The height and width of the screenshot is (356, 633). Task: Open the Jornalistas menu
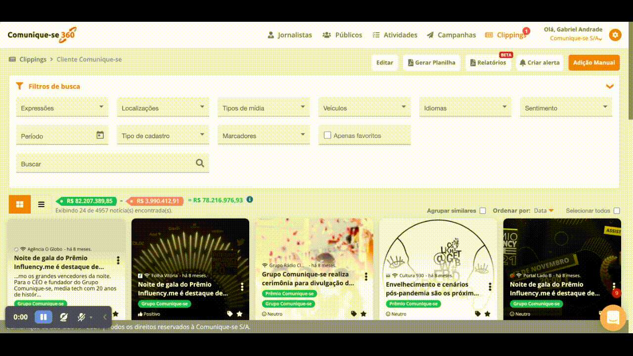[x=290, y=35]
